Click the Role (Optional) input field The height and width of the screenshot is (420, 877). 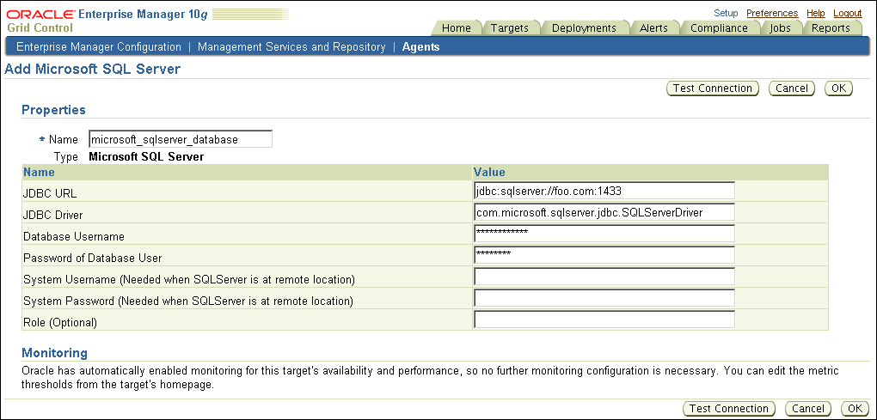[604, 320]
